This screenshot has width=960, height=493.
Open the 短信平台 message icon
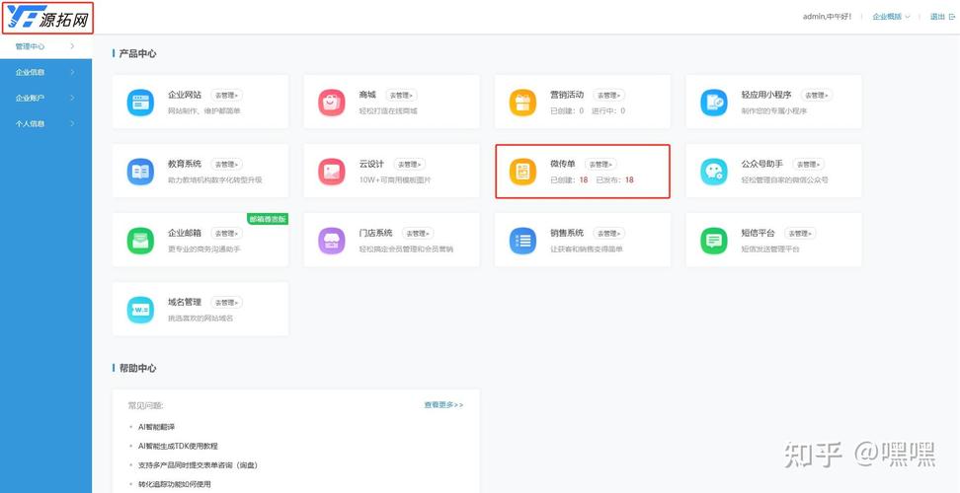point(713,240)
